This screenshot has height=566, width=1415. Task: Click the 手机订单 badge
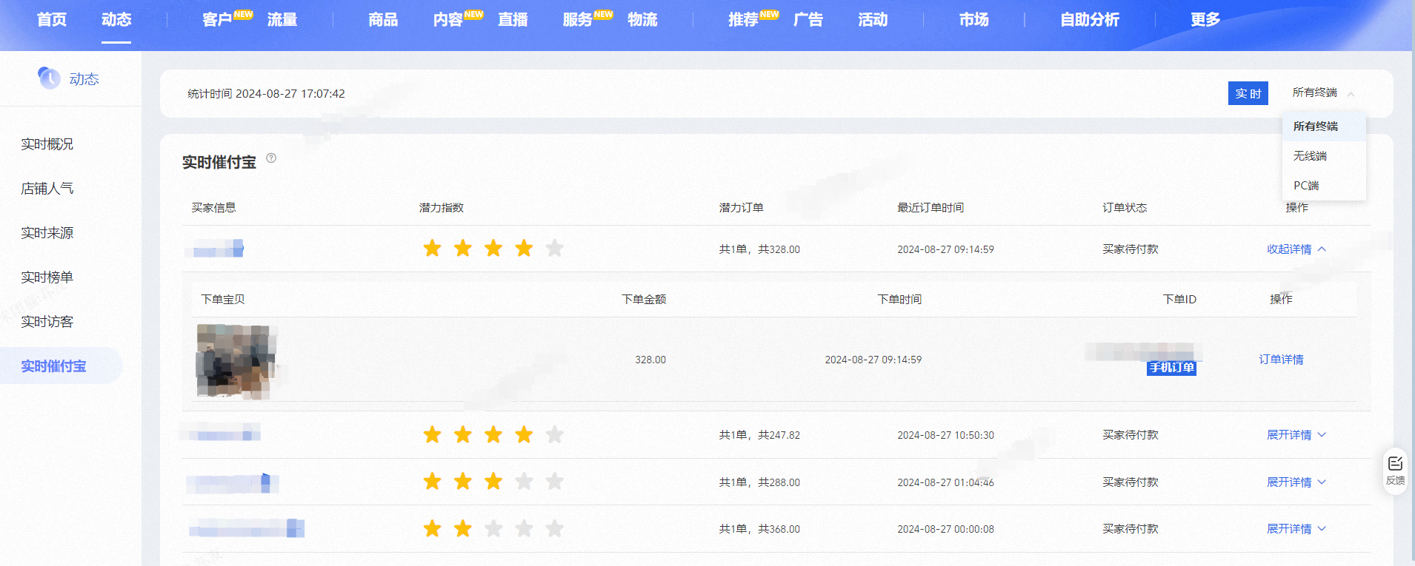[1171, 368]
